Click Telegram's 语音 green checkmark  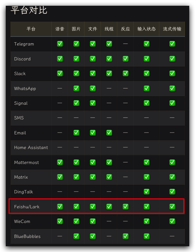click(60, 44)
